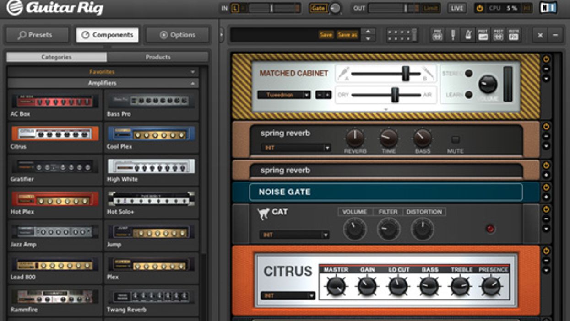Toggle the global engine power icon
The width and height of the screenshot is (570, 321).
pos(480,8)
